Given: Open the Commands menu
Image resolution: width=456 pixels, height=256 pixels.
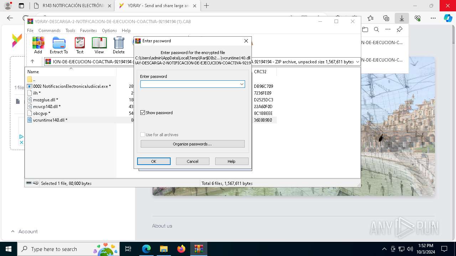Looking at the screenshot, I should pos(50,31).
